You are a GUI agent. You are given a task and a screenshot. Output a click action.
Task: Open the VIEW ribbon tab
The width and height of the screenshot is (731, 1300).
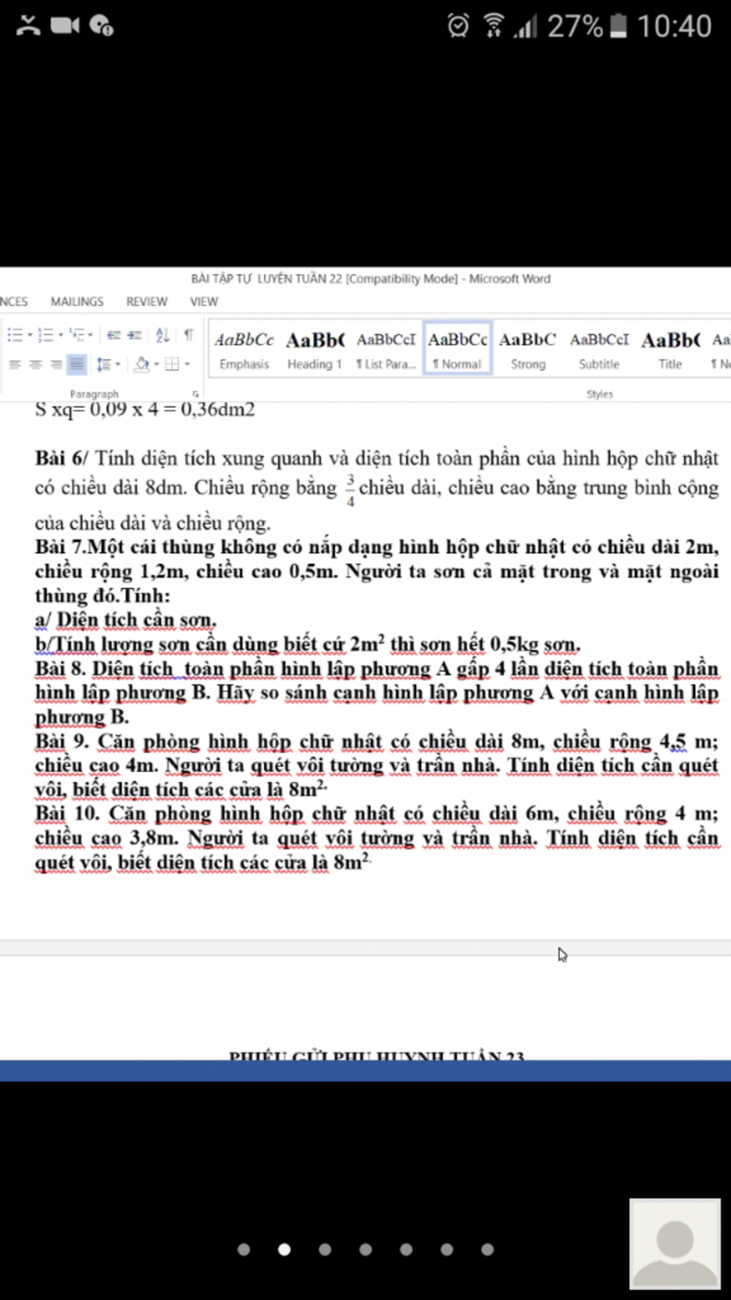pos(204,301)
